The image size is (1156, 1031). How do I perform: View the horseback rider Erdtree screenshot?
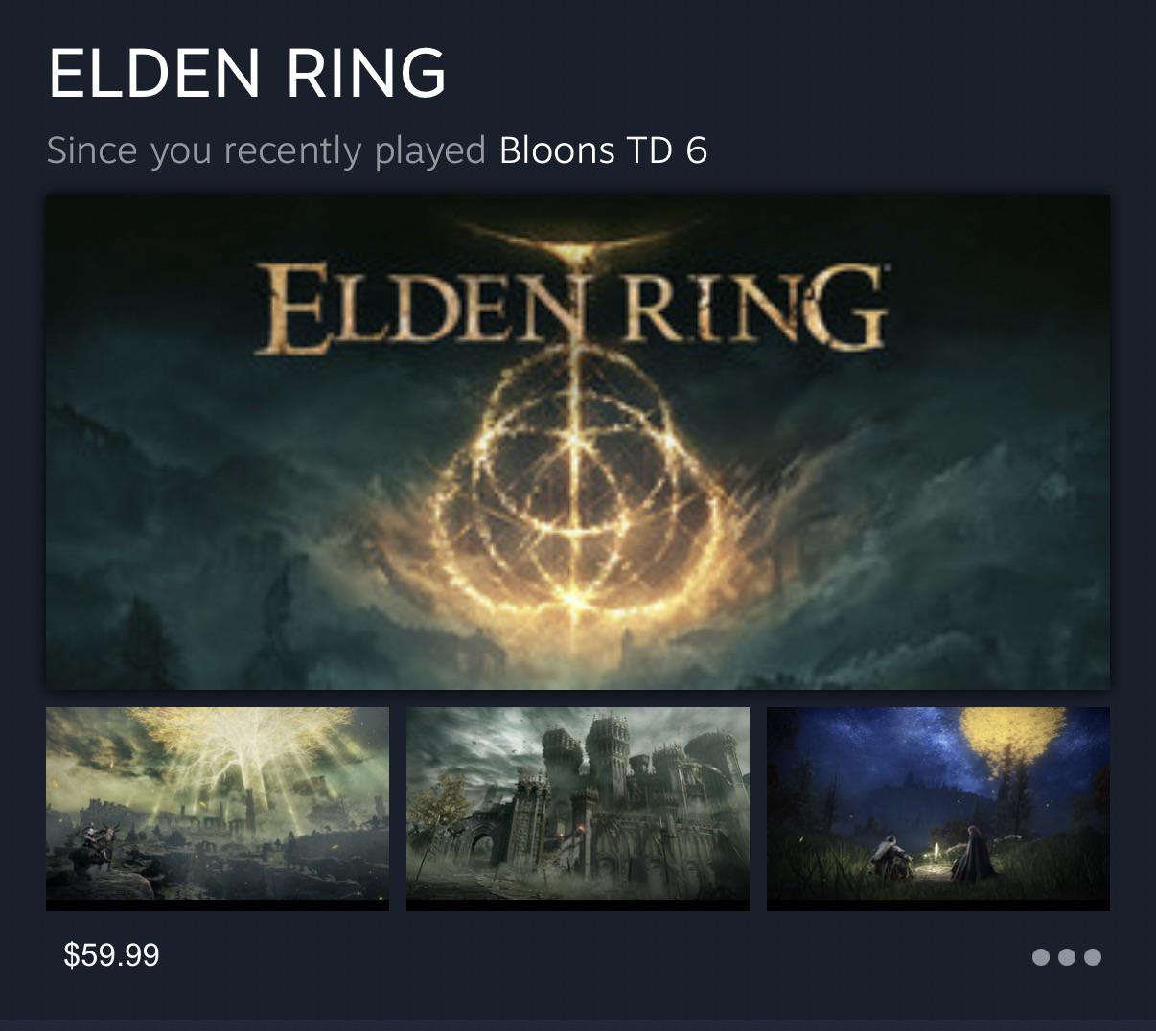click(x=218, y=809)
